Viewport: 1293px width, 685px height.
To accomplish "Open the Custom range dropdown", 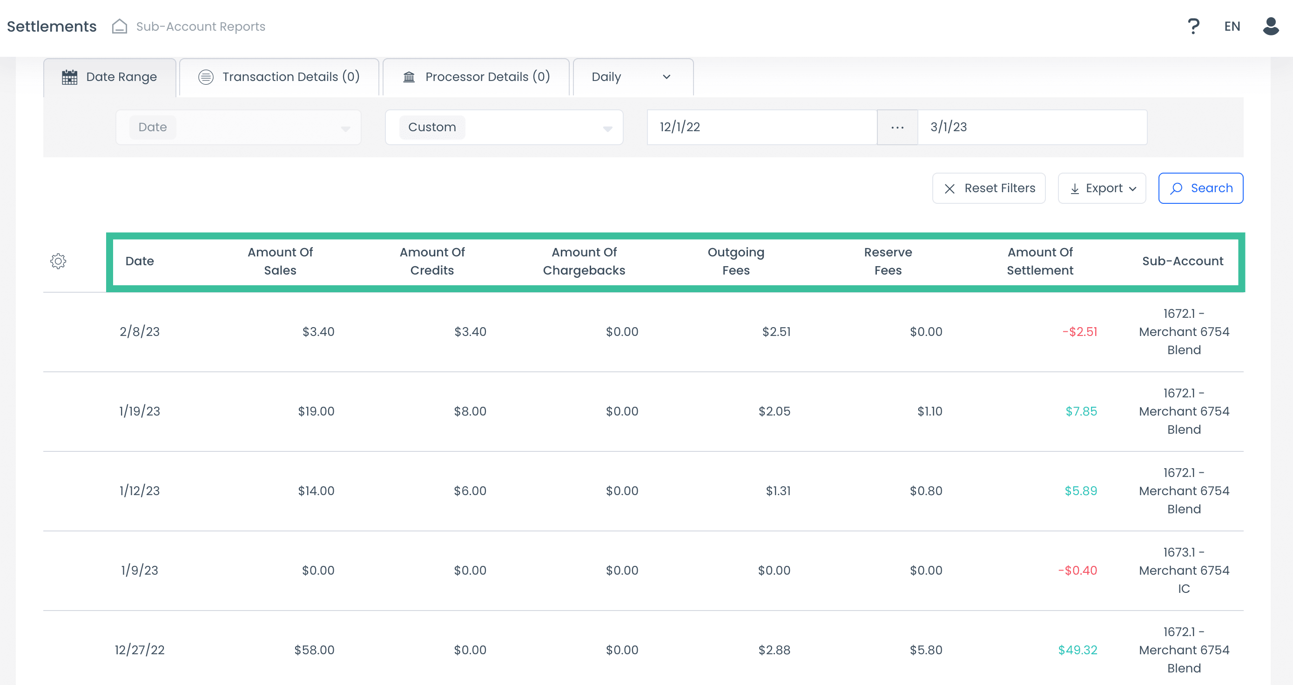I will 504,128.
